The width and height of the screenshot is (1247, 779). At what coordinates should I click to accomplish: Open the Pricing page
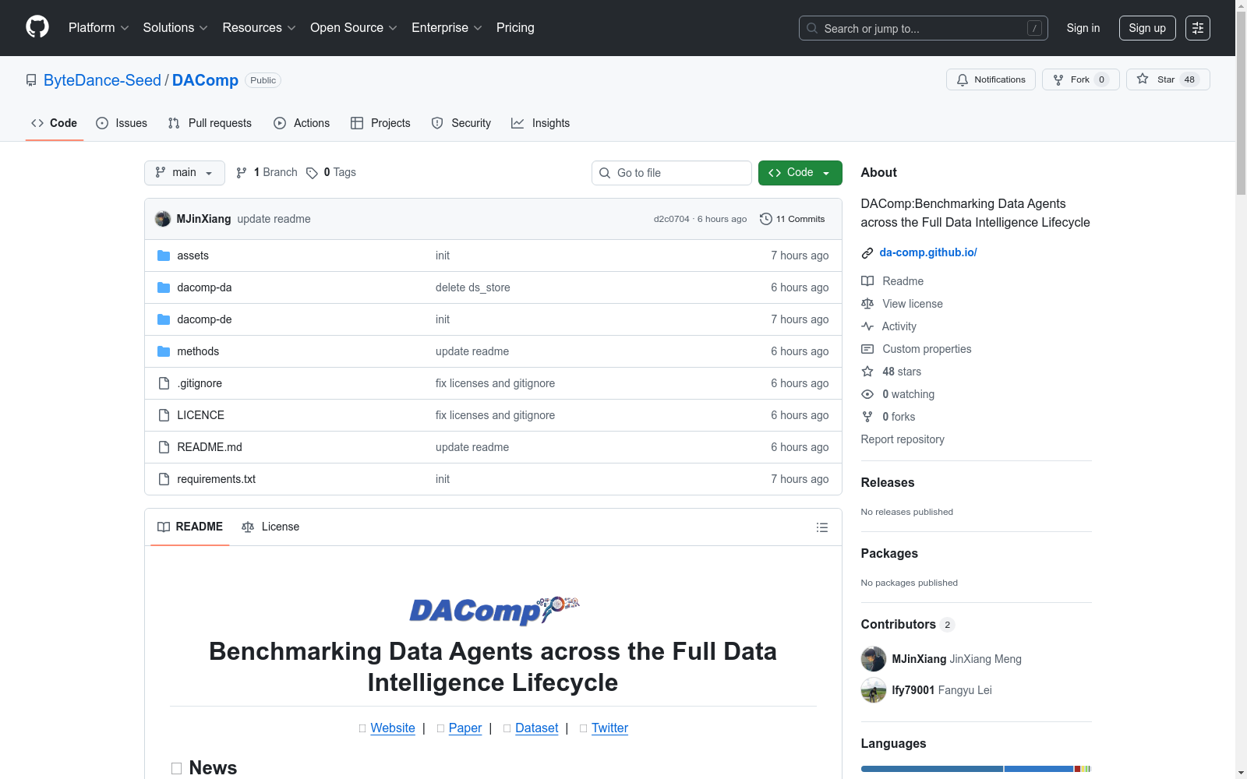515,28
